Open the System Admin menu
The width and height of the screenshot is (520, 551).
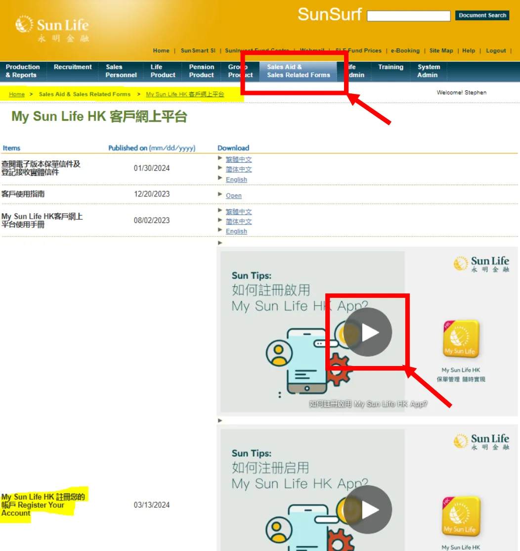coord(429,71)
